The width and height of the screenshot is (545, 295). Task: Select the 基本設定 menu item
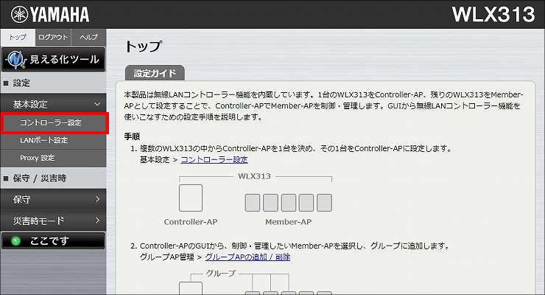[x=53, y=104]
